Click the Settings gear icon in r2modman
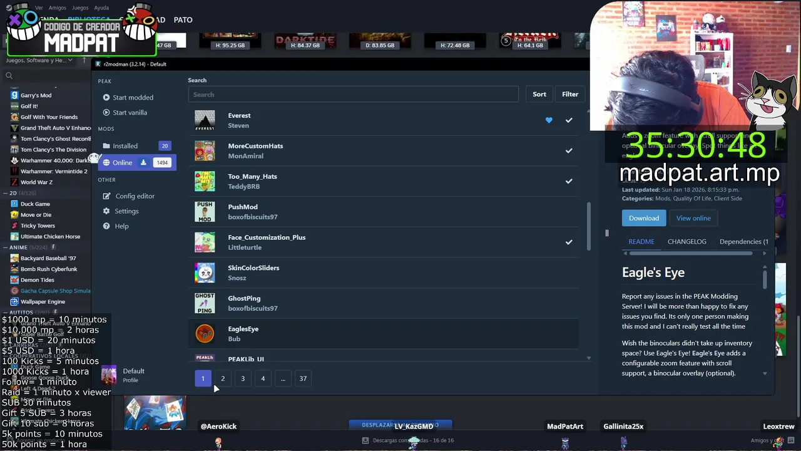 106,211
